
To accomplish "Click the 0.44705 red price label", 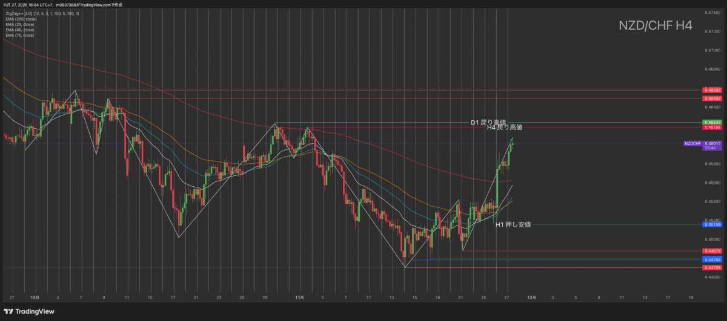I will coord(711,267).
